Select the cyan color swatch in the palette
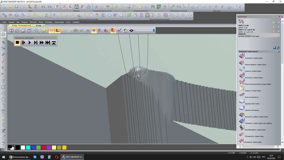The image size is (284, 160). [x=28, y=147]
